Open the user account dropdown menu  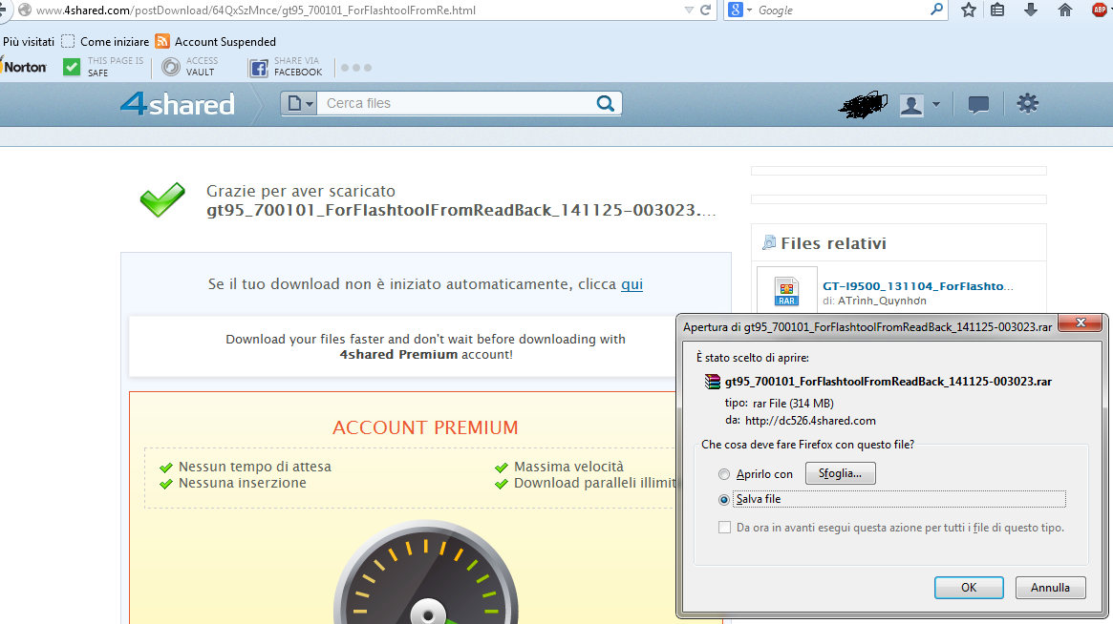[x=920, y=105]
